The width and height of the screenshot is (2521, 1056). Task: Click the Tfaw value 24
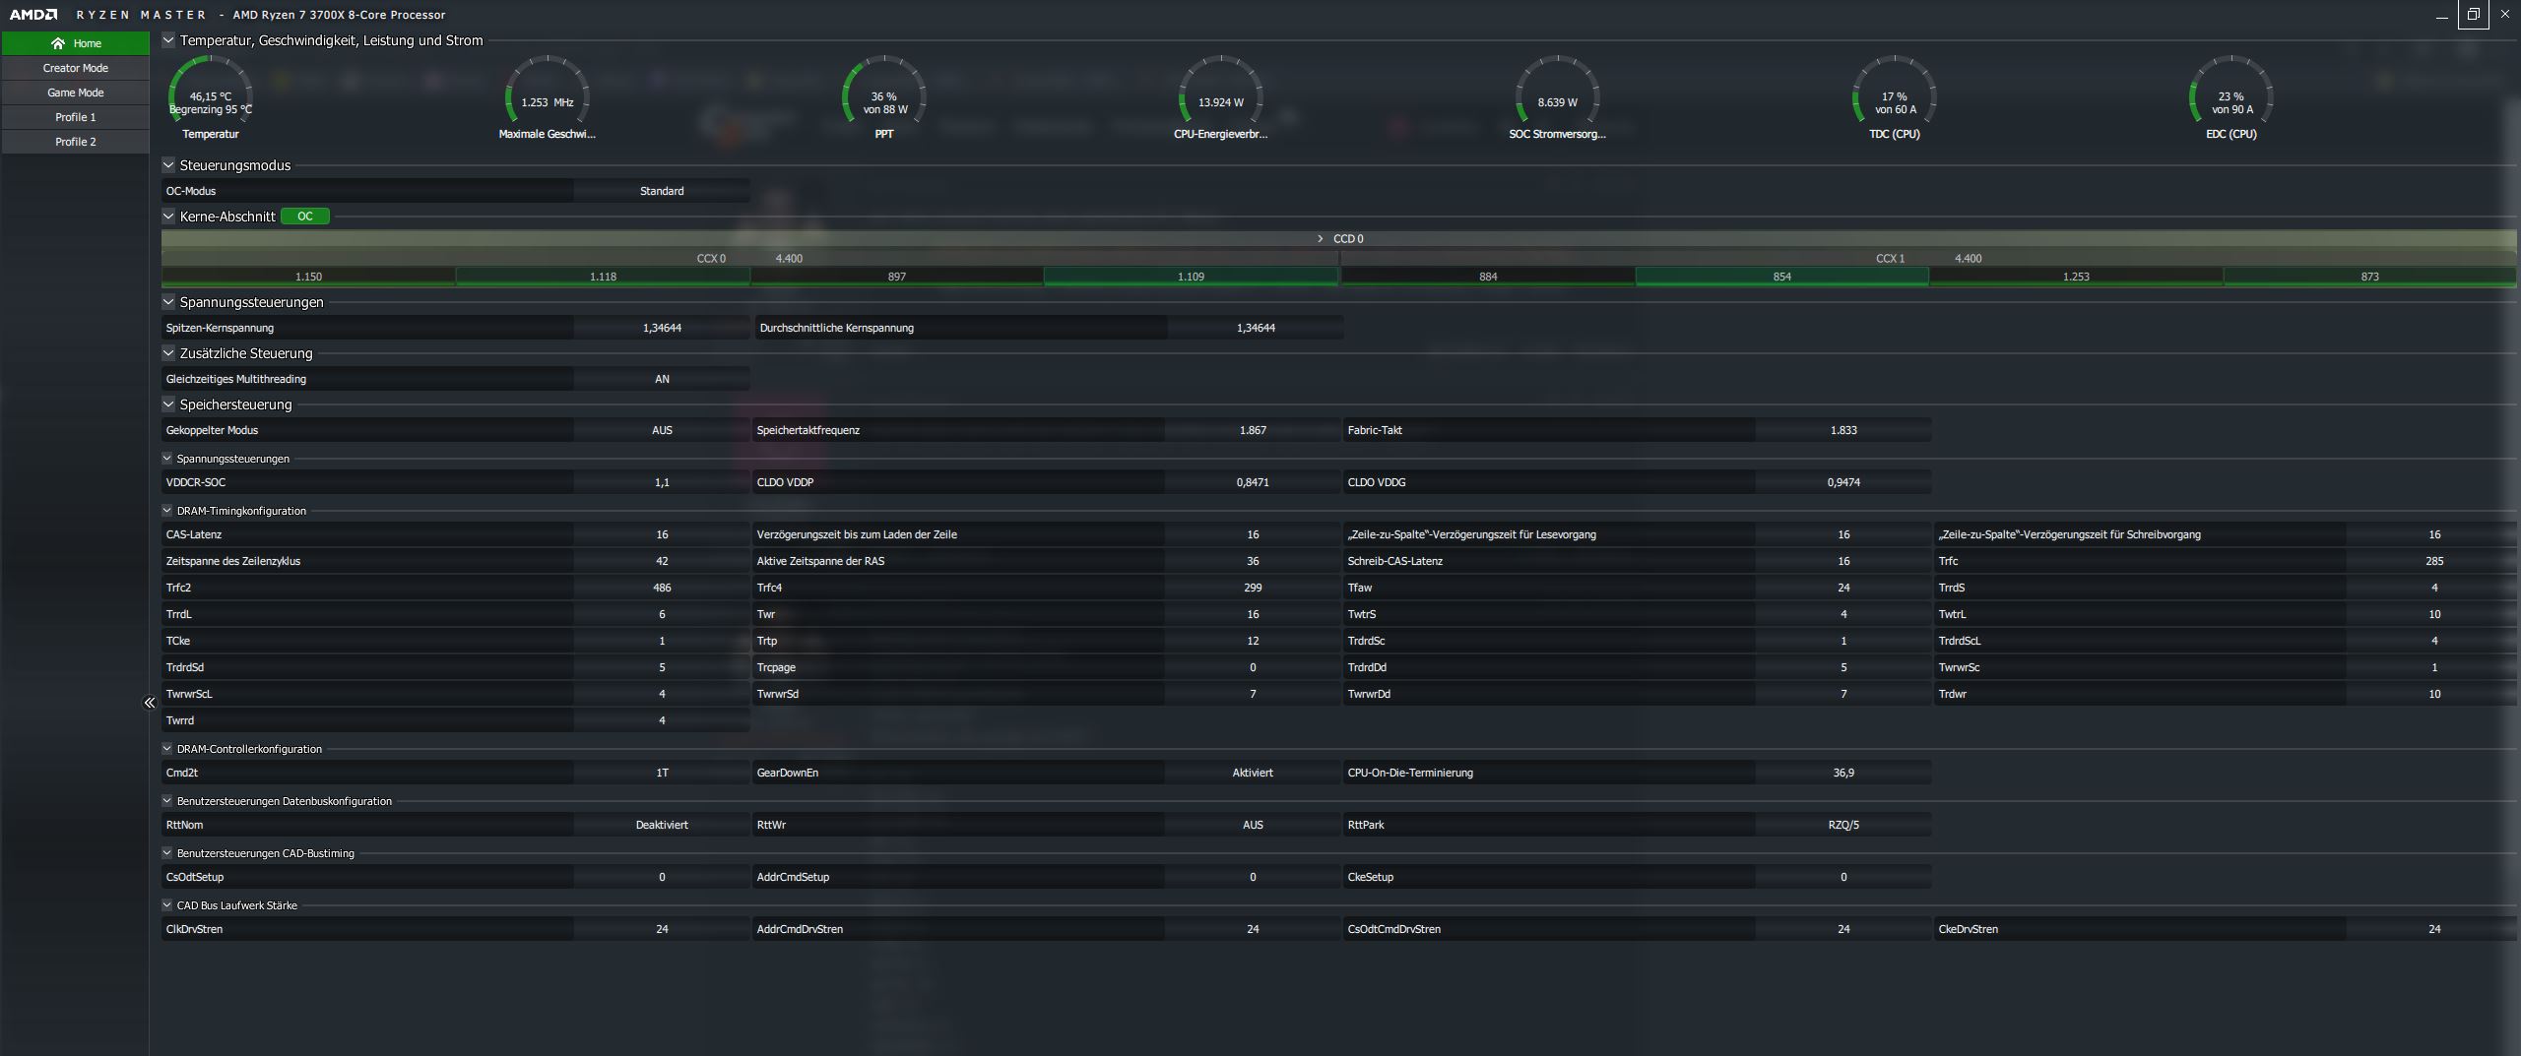1843,588
